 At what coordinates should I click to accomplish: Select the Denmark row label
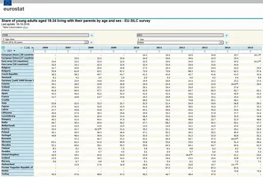click(x=6, y=77)
